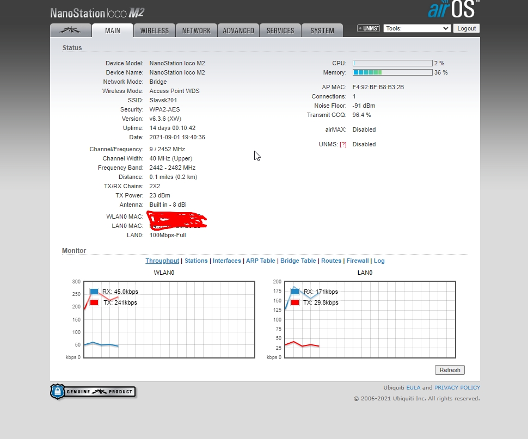Click the WLAN0 RX: 45.0kbps legend text
528x439 pixels.
coord(120,292)
